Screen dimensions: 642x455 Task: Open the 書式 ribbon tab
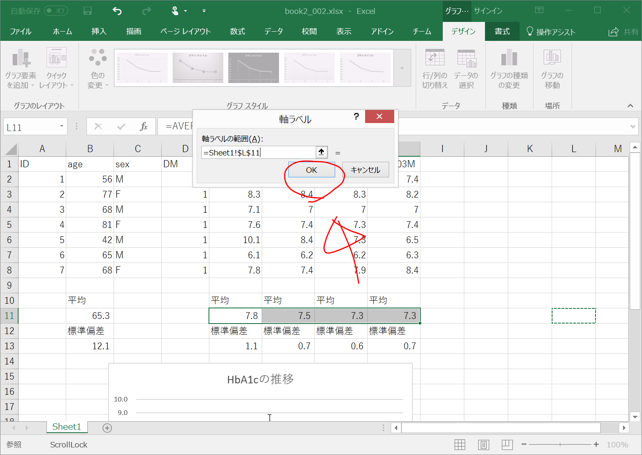(x=502, y=32)
